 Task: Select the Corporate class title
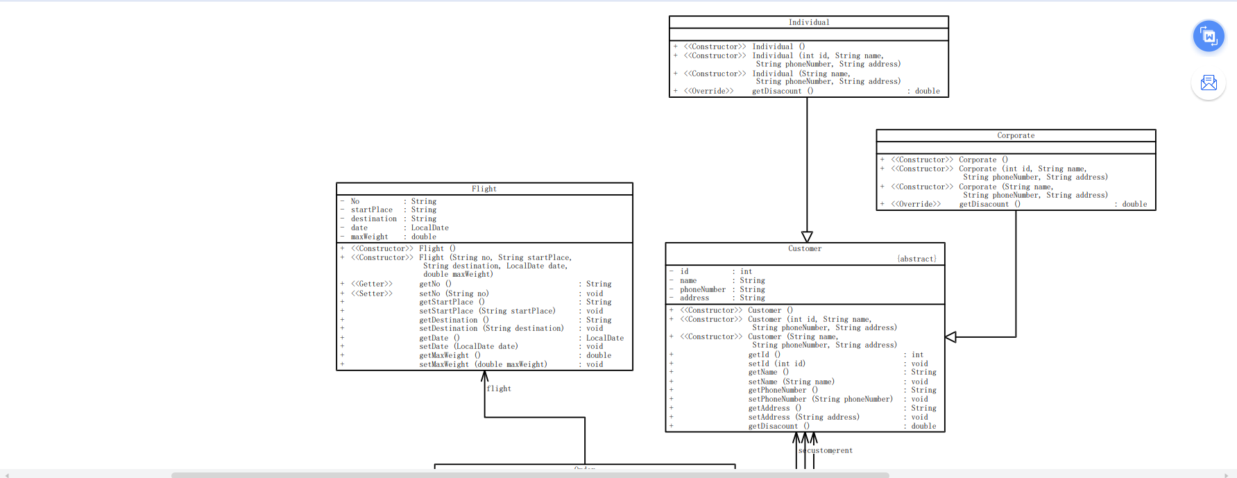pyautogui.click(x=1016, y=135)
